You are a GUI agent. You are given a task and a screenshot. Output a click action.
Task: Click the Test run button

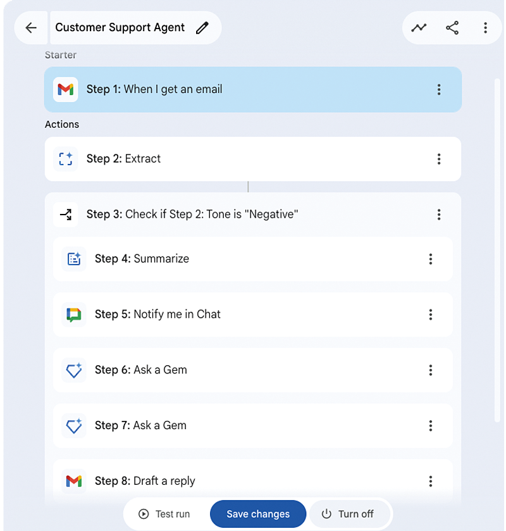(x=164, y=514)
